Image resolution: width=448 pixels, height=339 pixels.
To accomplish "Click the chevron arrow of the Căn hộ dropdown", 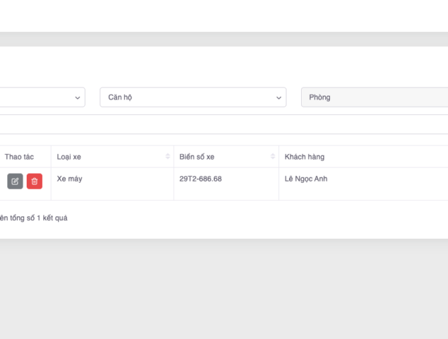I will (x=278, y=97).
